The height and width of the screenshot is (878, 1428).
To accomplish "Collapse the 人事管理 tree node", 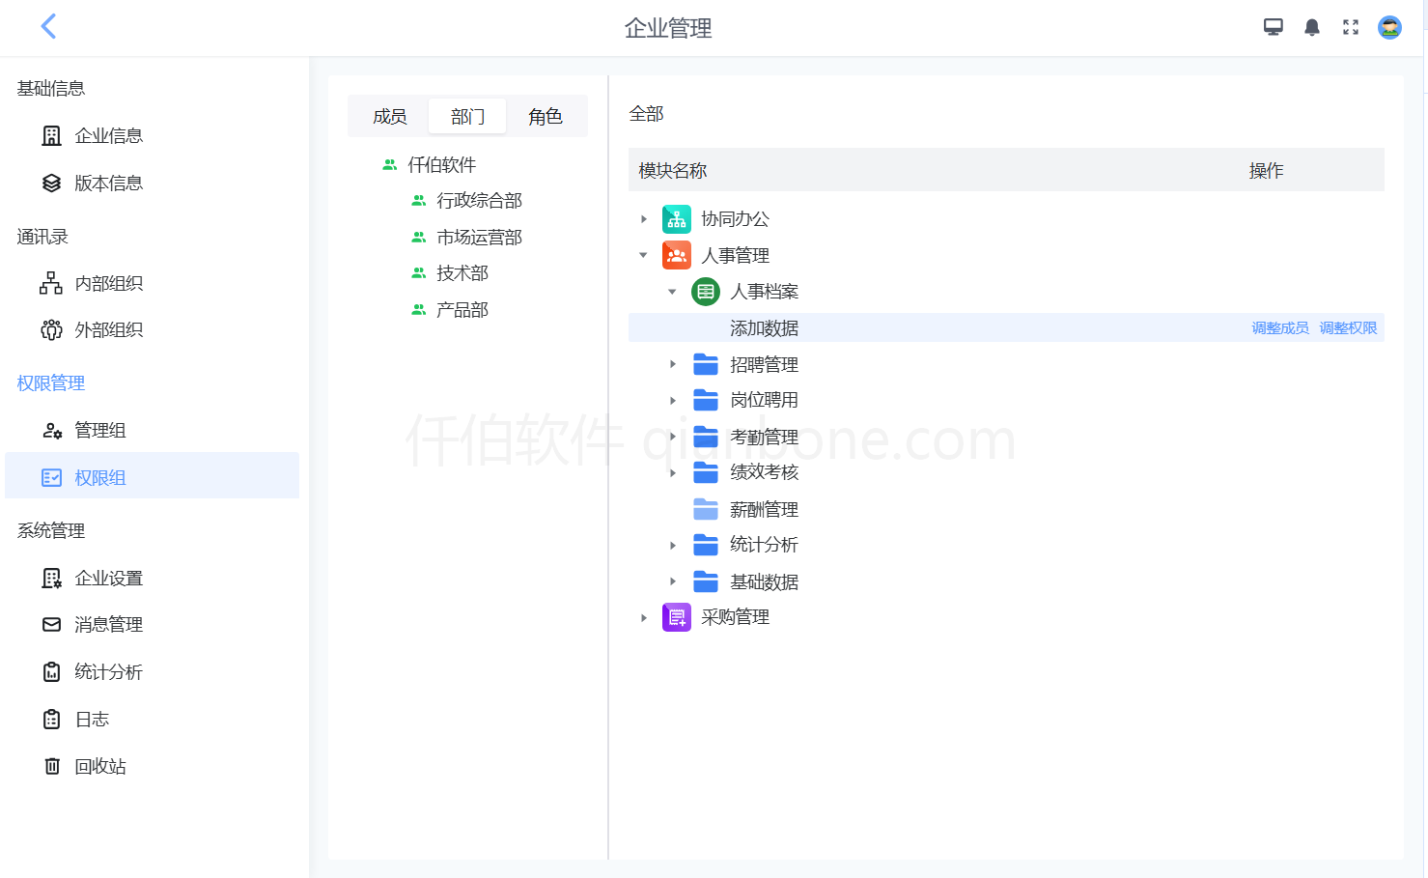I will pyautogui.click(x=643, y=255).
